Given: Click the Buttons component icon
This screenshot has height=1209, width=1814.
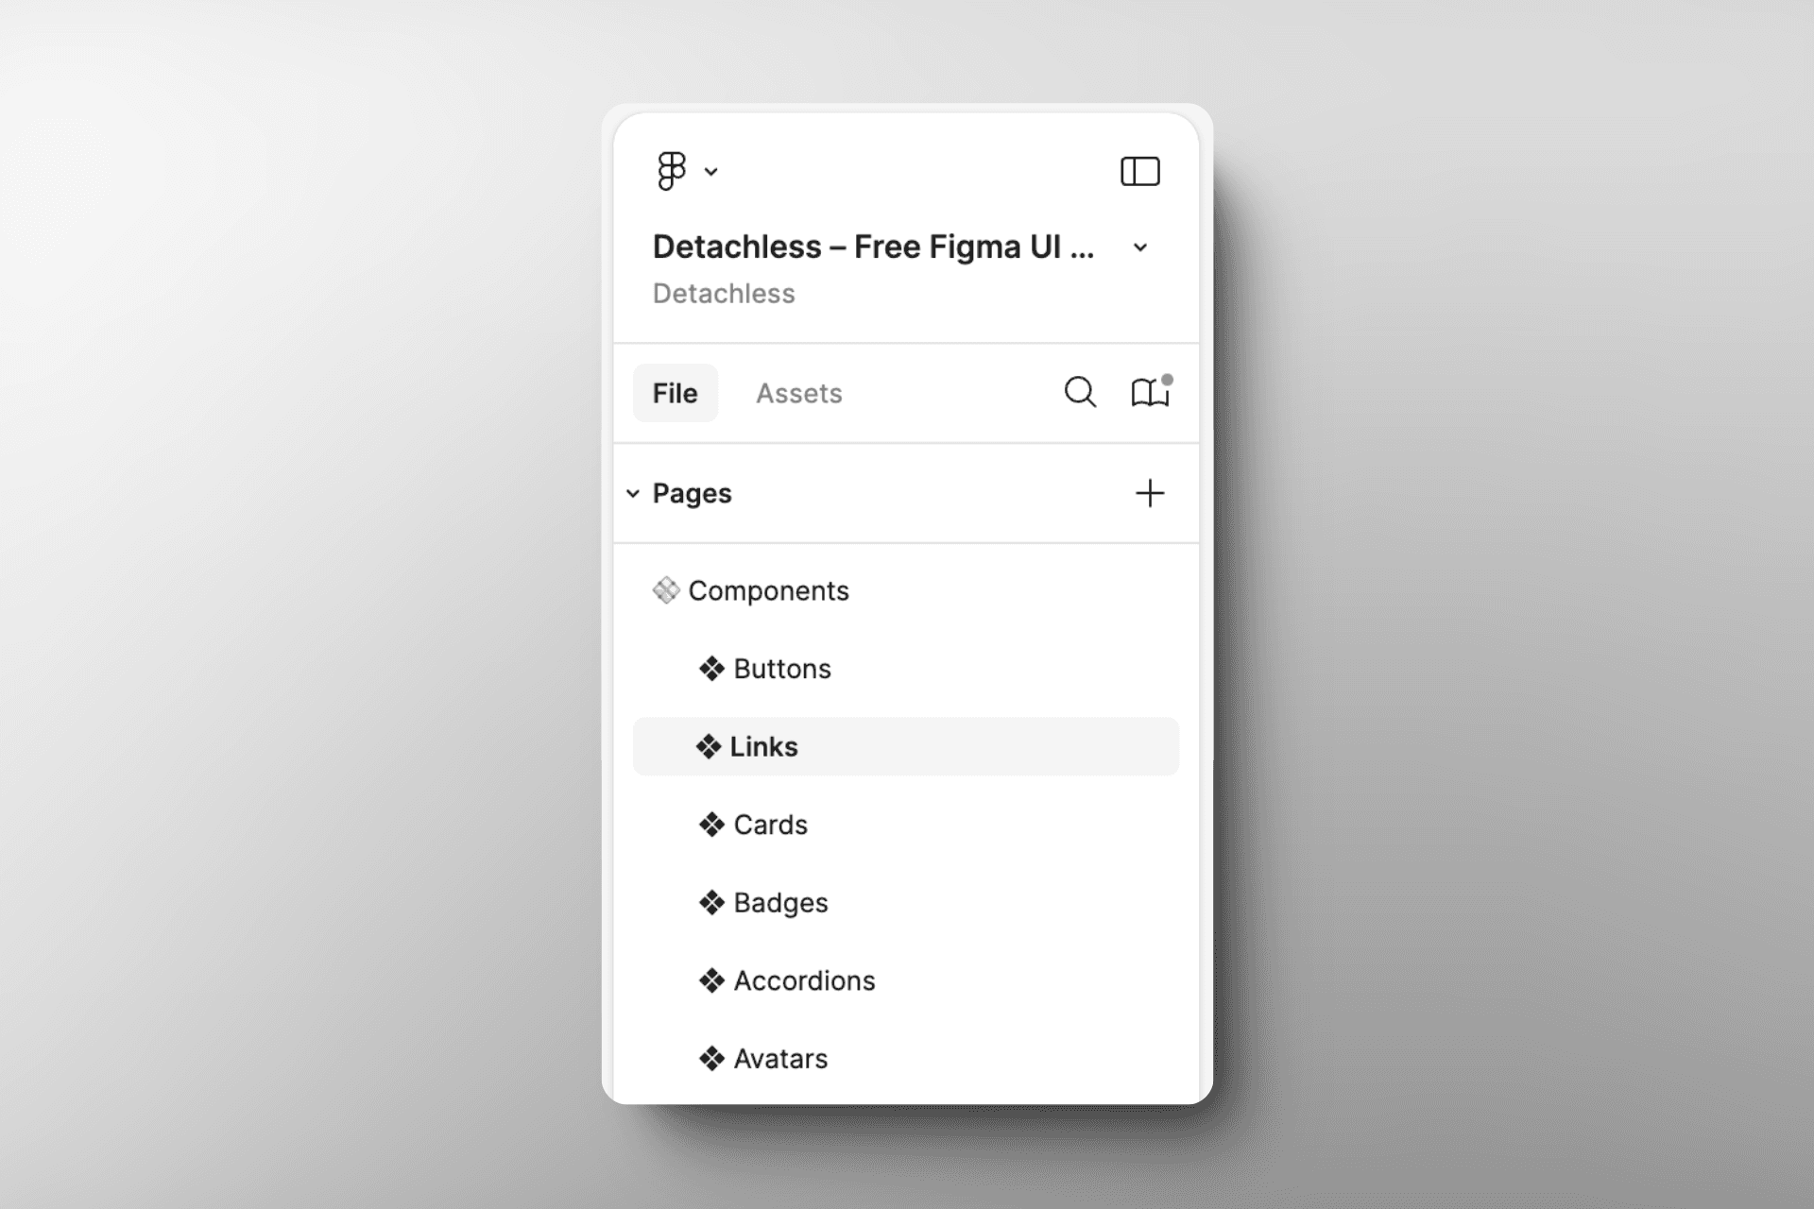Looking at the screenshot, I should (708, 668).
